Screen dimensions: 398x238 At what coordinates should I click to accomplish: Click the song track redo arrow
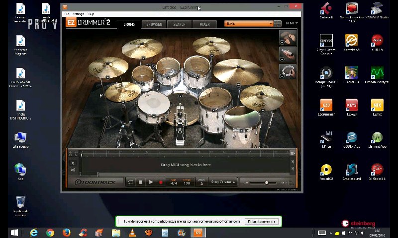coord(76,153)
